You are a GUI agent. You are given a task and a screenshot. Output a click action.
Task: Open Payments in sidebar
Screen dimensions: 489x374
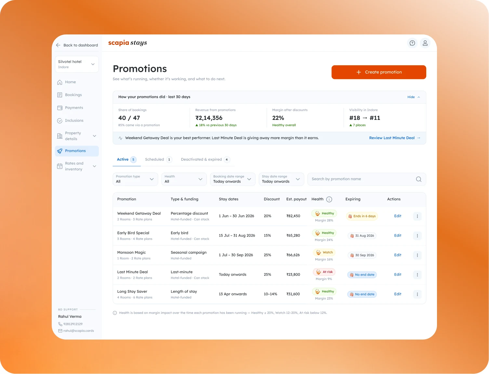[x=77, y=108]
